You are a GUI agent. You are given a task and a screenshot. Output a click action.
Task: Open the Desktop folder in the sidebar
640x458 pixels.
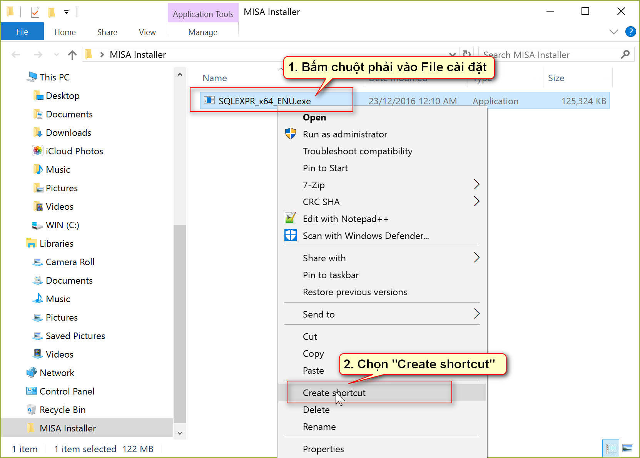tap(62, 95)
